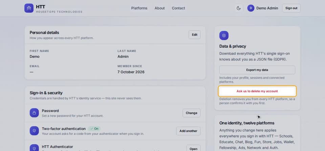Open the Contact page
Image resolution: width=325 pixels, height=151 pixels.
pyautogui.click(x=178, y=8)
